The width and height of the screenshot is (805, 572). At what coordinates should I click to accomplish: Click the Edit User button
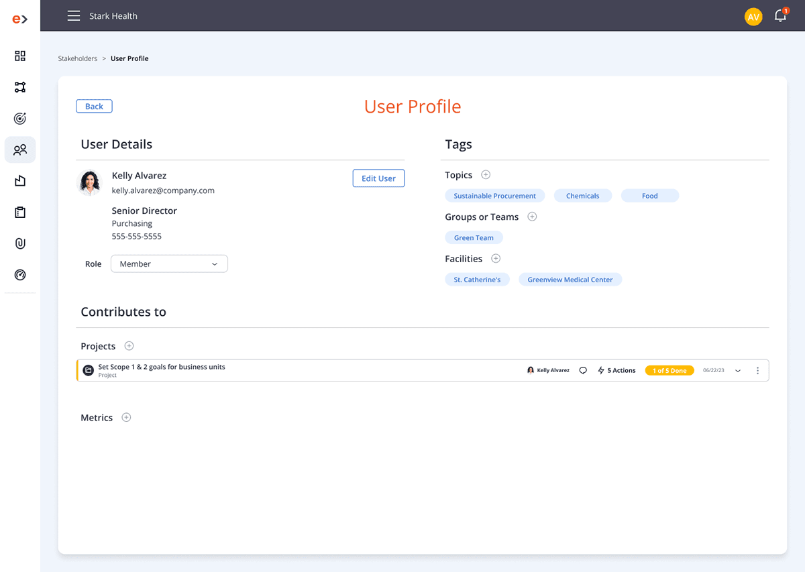[x=378, y=178]
